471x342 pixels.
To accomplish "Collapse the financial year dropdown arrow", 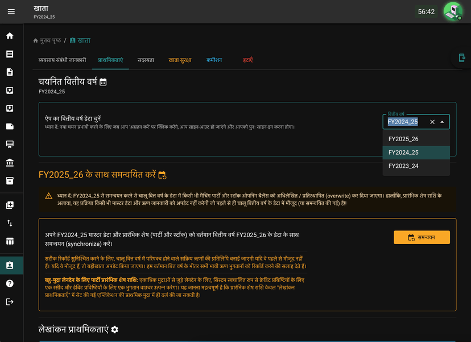I will pos(442,122).
